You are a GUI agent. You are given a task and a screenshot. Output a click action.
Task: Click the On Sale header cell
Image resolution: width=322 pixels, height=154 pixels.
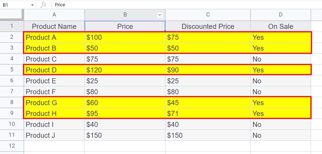pyautogui.click(x=281, y=26)
